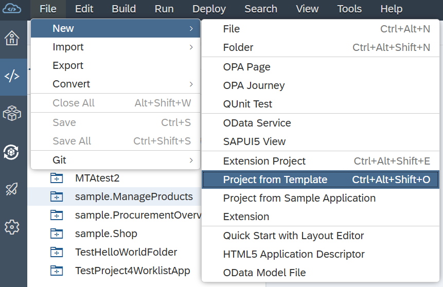The image size is (443, 287).
Task: Open the File menu
Action: (x=48, y=9)
